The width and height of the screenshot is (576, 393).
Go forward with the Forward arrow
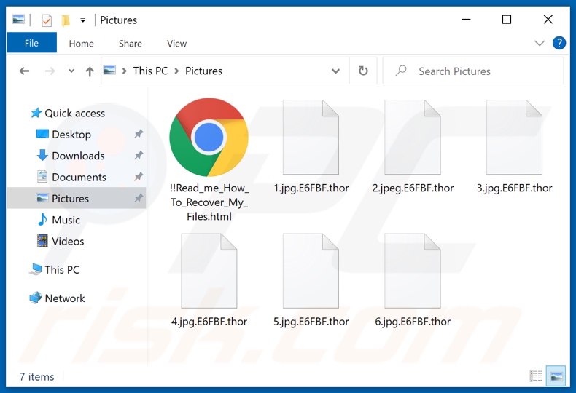[50, 71]
